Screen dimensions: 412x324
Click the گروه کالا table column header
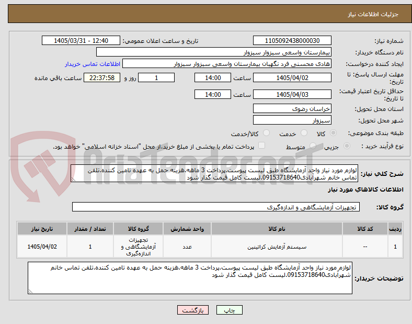(139, 229)
